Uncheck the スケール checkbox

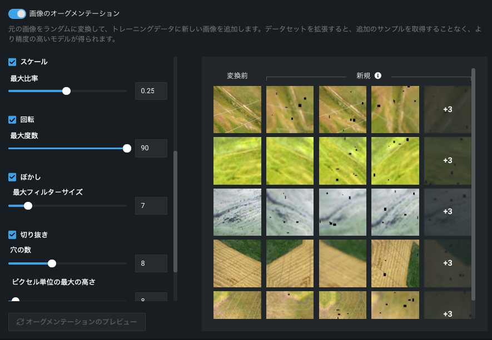(12, 62)
